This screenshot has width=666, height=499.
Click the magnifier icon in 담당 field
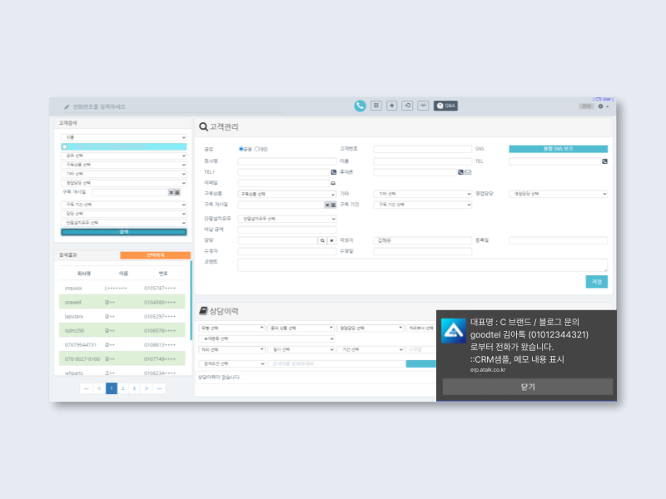[x=323, y=240]
